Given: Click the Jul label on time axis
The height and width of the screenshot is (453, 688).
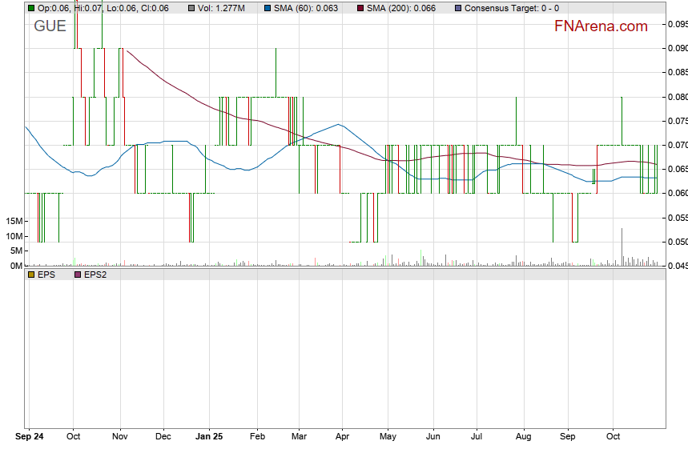Looking at the screenshot, I should (476, 437).
